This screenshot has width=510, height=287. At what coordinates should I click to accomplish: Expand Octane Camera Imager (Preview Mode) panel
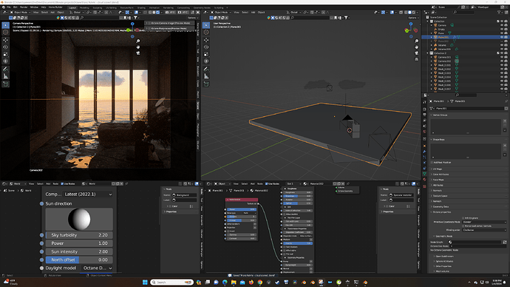pyautogui.click(x=170, y=23)
